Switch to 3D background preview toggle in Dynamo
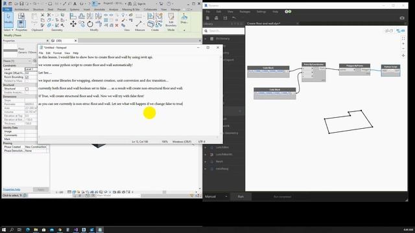Screen dimensions: 415x233 coord(389,31)
